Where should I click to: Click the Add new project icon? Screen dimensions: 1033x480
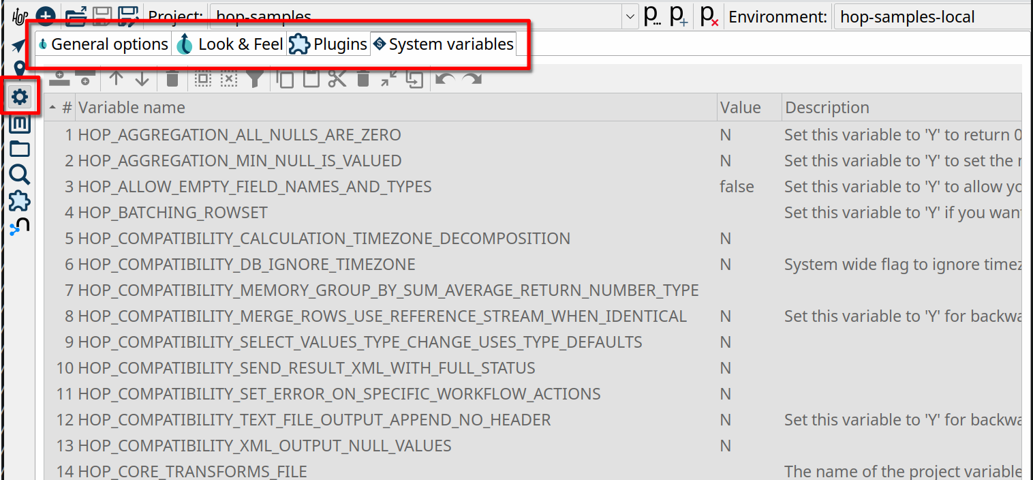[678, 16]
